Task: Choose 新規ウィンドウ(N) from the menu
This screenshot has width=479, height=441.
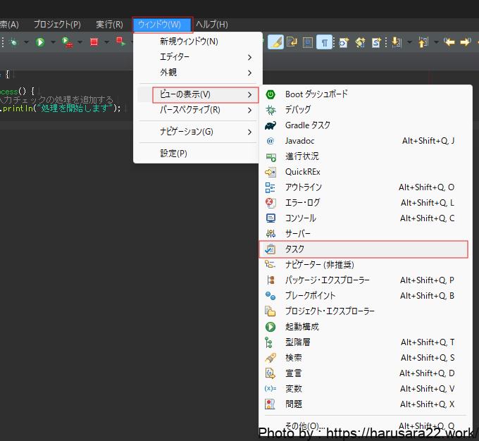Action: point(189,42)
